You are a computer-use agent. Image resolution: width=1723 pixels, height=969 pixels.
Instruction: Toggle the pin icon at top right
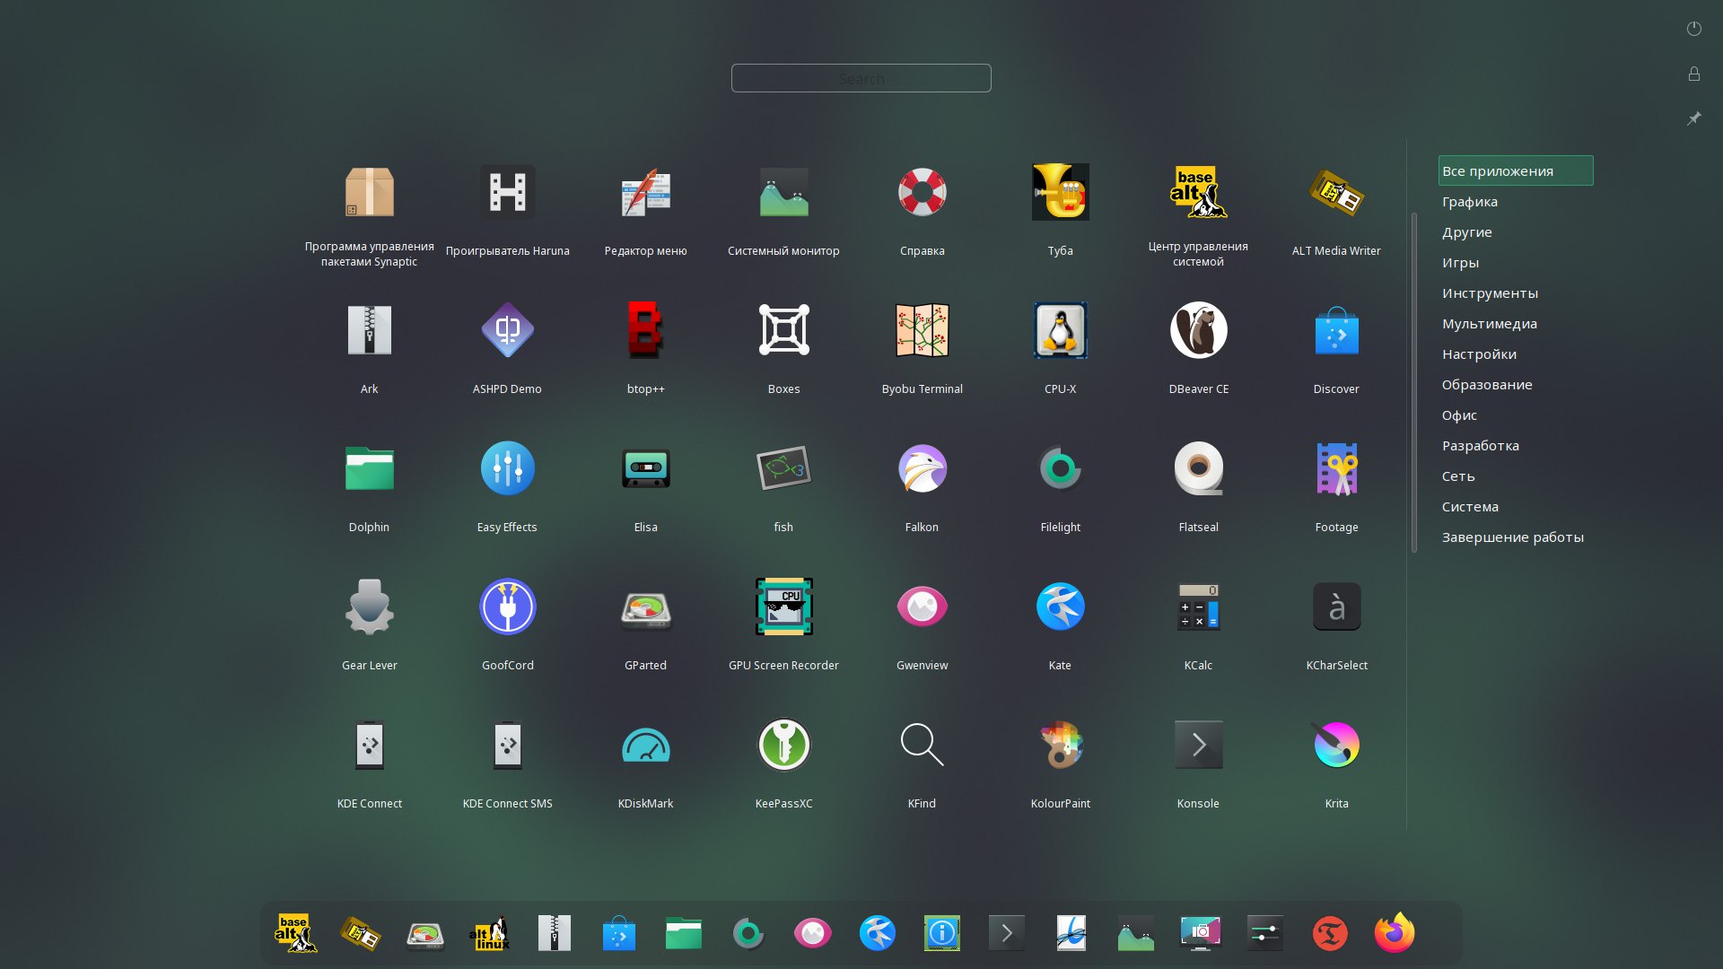(x=1693, y=118)
